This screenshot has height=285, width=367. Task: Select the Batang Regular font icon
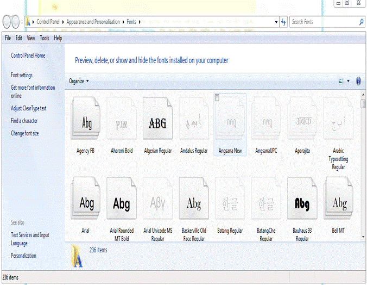coord(230,198)
